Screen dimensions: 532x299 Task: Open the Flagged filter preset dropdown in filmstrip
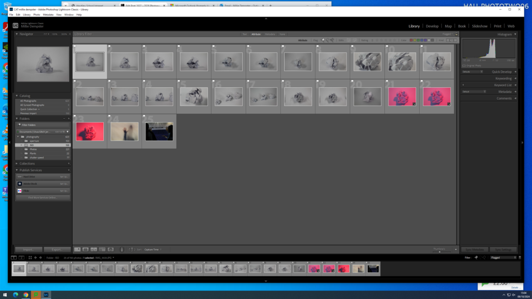click(503, 257)
